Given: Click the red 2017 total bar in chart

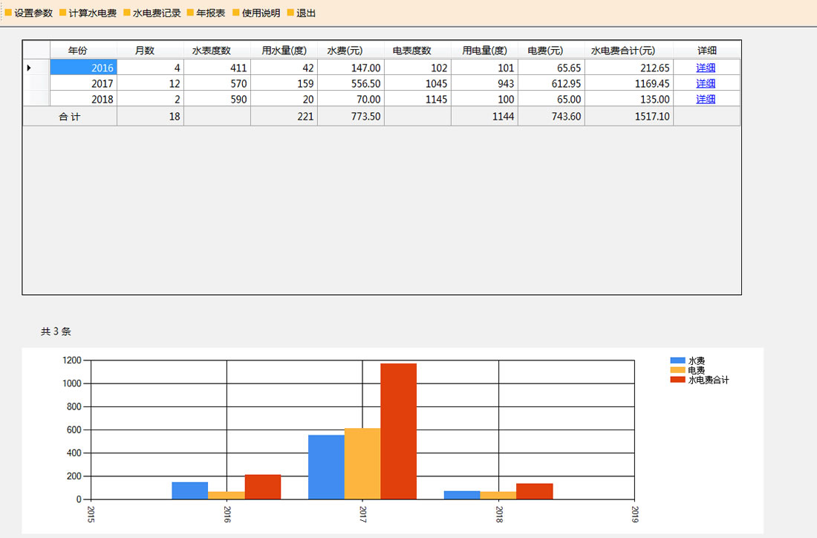Looking at the screenshot, I should click(x=399, y=432).
